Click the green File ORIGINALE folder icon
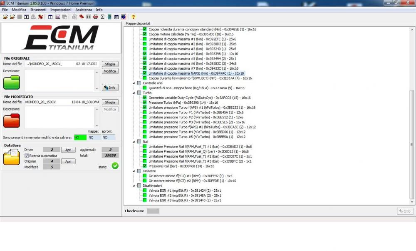This screenshot has width=416, height=251. tap(12, 82)
